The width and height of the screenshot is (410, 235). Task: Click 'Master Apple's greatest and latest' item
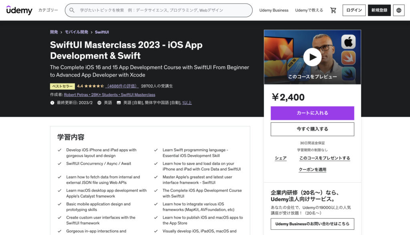197,180
